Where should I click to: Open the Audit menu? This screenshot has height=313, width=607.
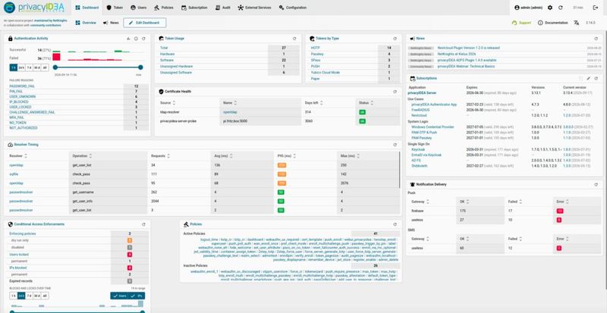pos(223,8)
